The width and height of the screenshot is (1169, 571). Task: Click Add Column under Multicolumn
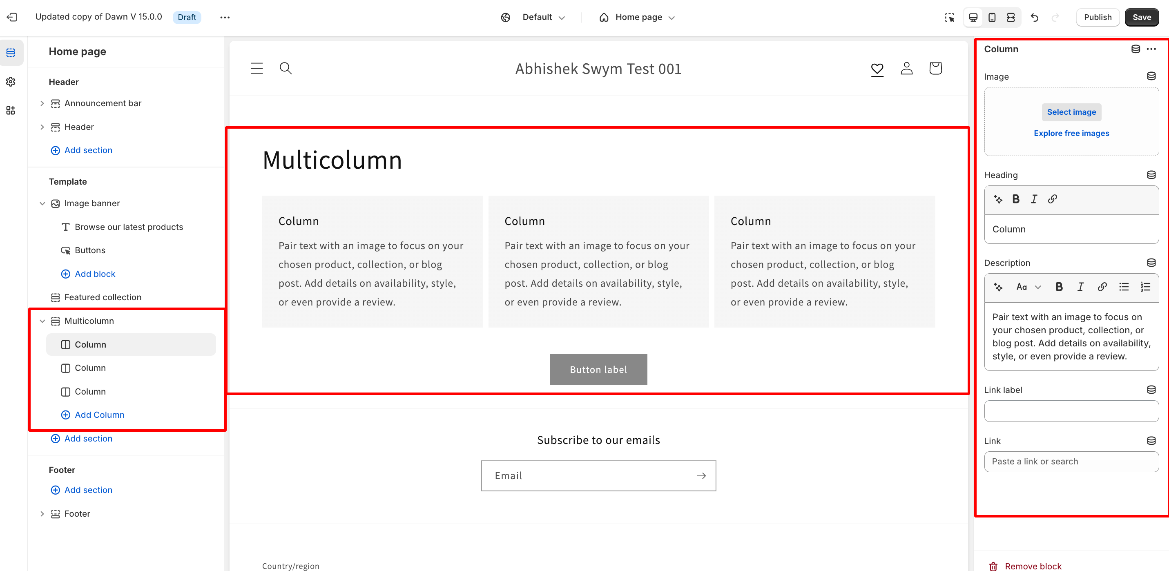[x=99, y=415]
